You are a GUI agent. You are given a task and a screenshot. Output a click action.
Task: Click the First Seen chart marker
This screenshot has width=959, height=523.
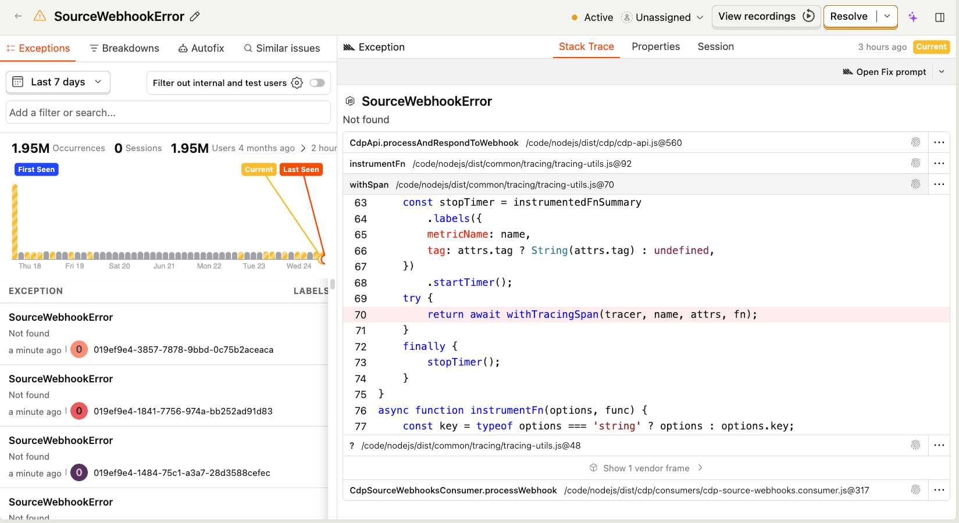pos(36,169)
